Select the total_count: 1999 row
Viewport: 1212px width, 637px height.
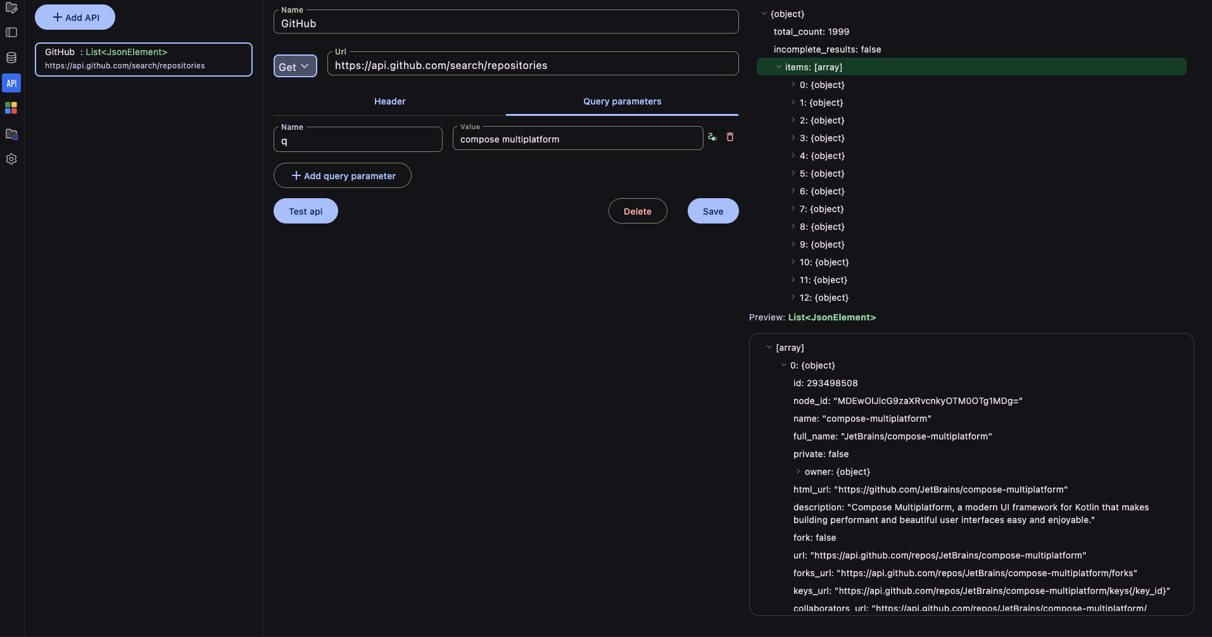coord(811,32)
